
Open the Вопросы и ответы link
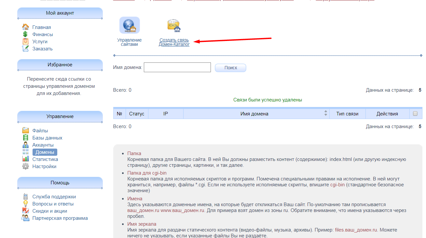point(53,204)
